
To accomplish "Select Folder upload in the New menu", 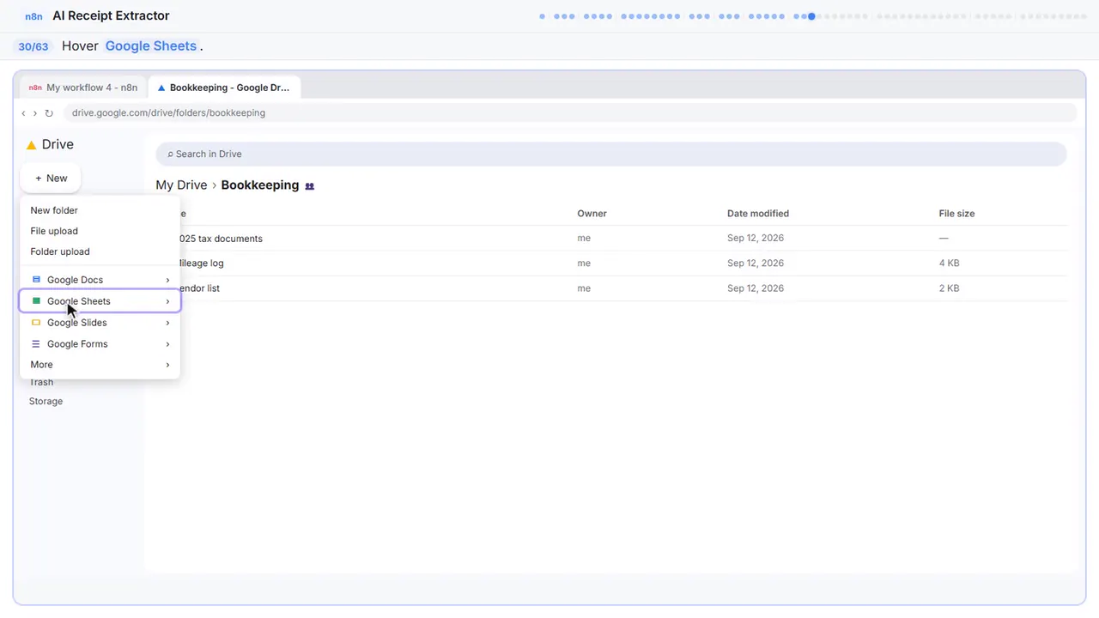I will (x=100, y=251).
